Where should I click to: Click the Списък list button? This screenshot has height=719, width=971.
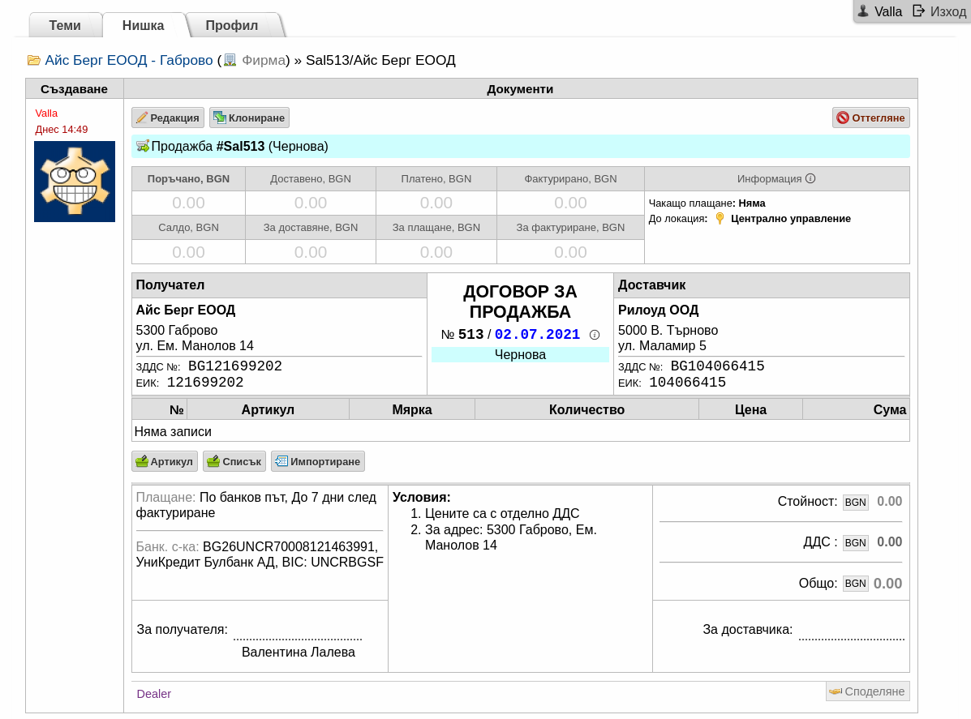pos(234,461)
